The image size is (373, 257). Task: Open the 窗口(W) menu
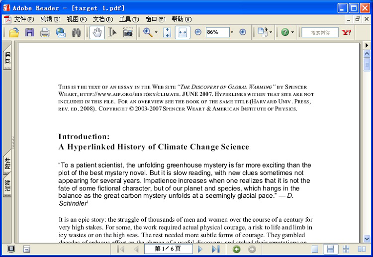click(x=155, y=19)
